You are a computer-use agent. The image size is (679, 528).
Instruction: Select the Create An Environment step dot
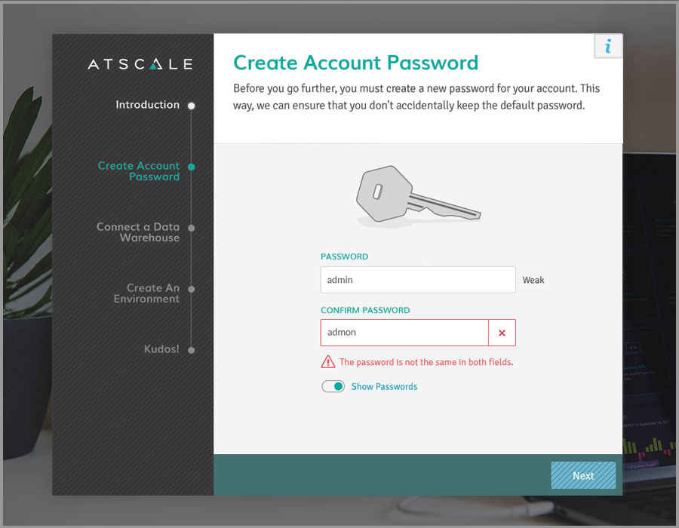coord(191,289)
